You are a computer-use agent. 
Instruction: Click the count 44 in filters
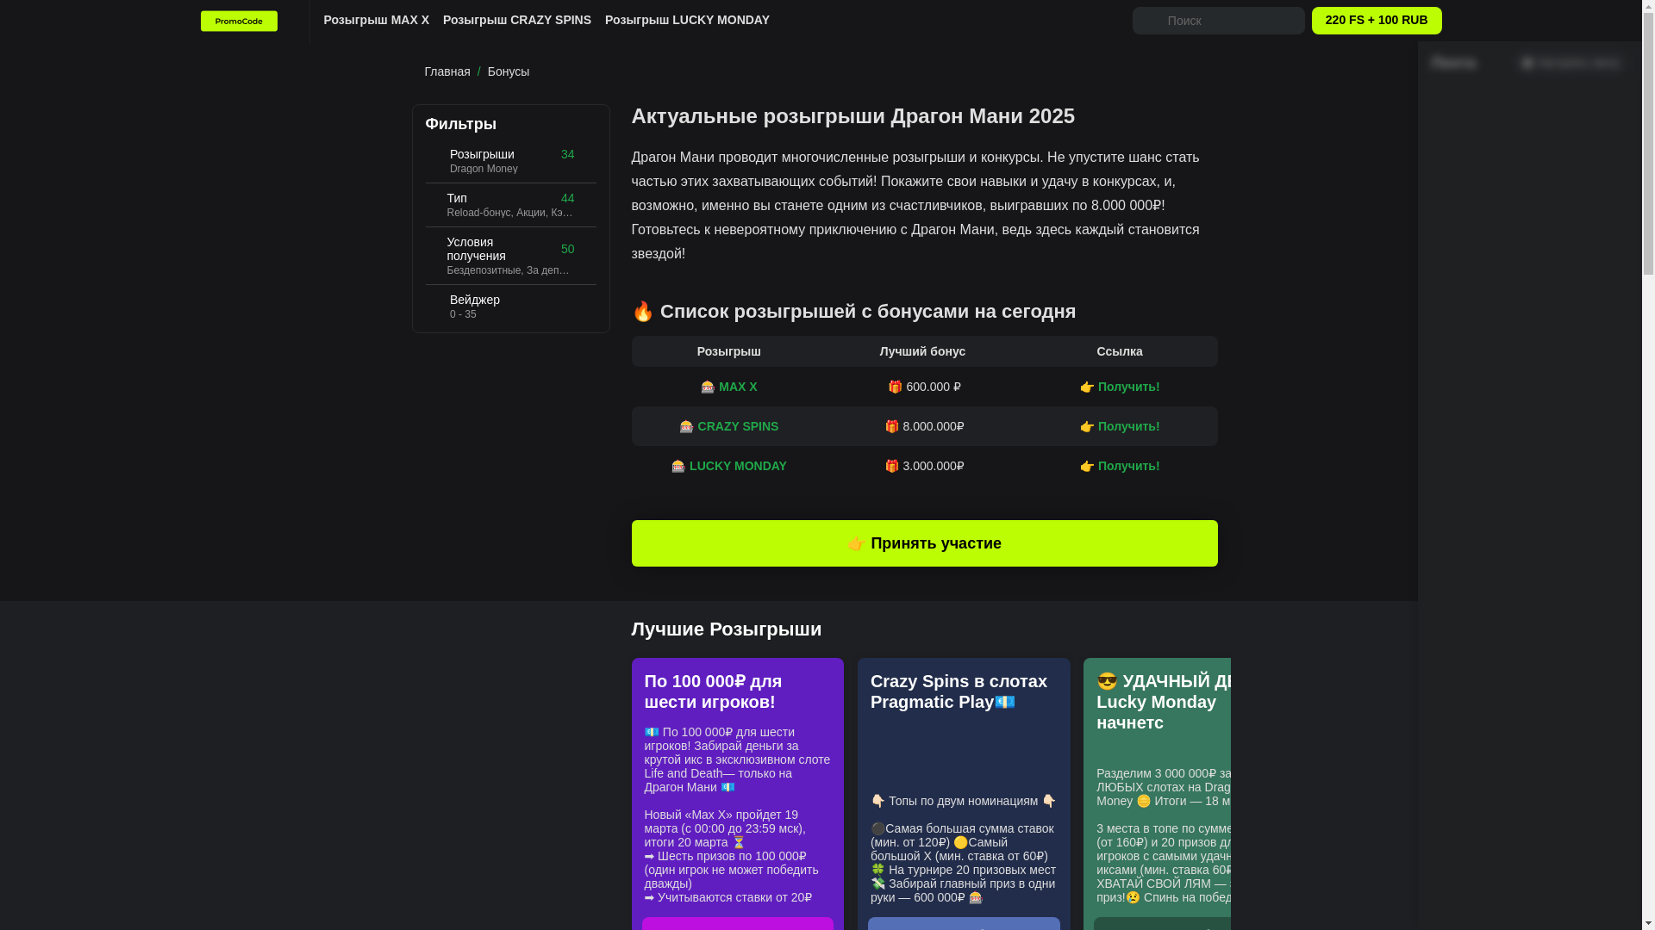pyautogui.click(x=567, y=198)
